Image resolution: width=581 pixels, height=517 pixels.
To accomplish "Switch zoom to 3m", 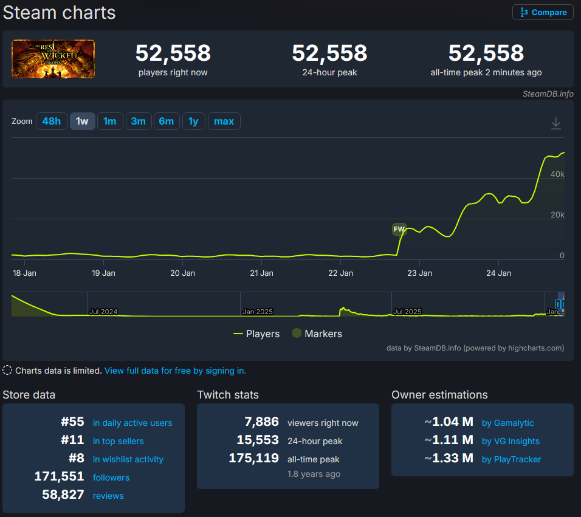I will pos(138,122).
